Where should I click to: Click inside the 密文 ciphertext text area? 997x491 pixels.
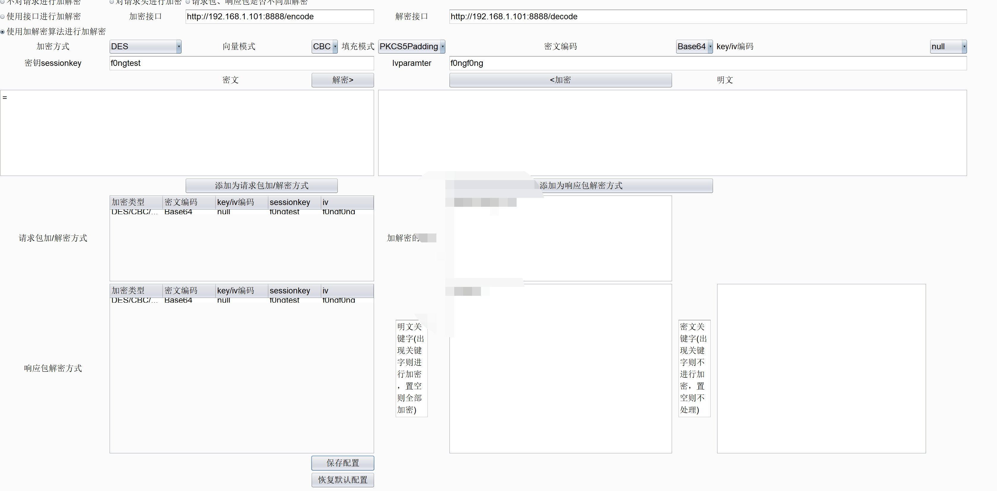[x=187, y=133]
